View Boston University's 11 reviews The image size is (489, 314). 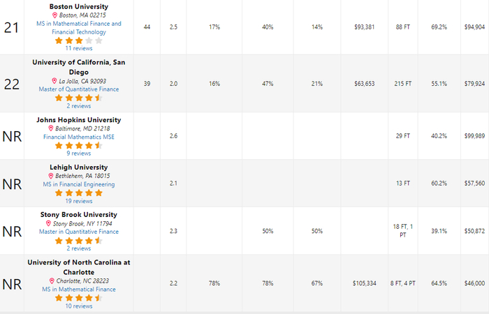(78, 49)
